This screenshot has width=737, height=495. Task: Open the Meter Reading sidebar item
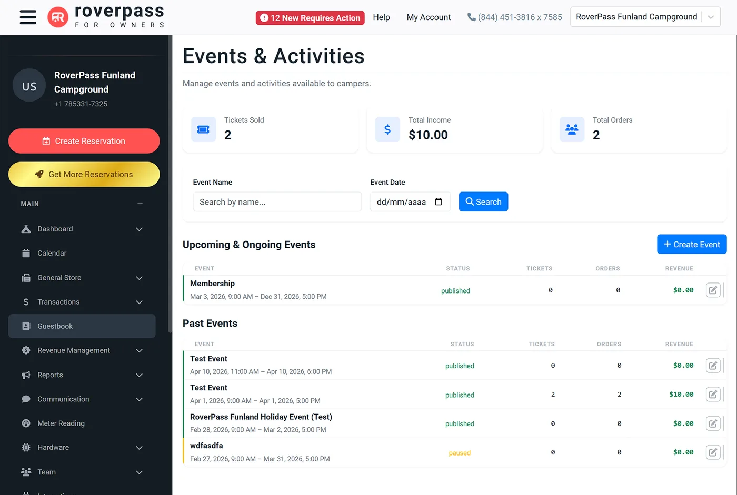82,423
